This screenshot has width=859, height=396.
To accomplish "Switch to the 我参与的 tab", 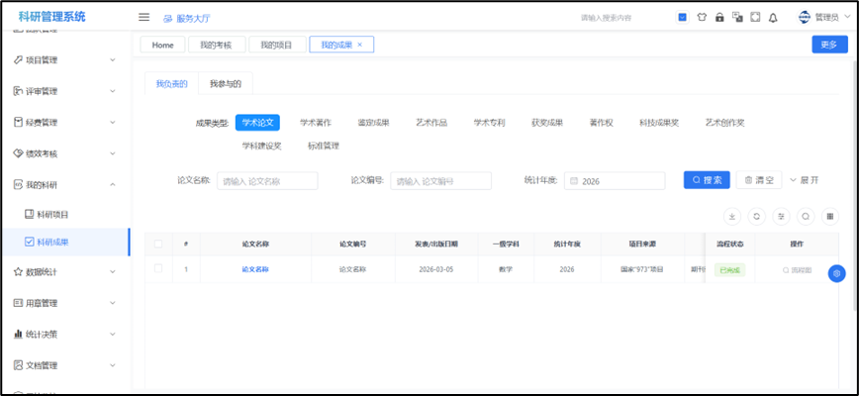I will 225,84.
